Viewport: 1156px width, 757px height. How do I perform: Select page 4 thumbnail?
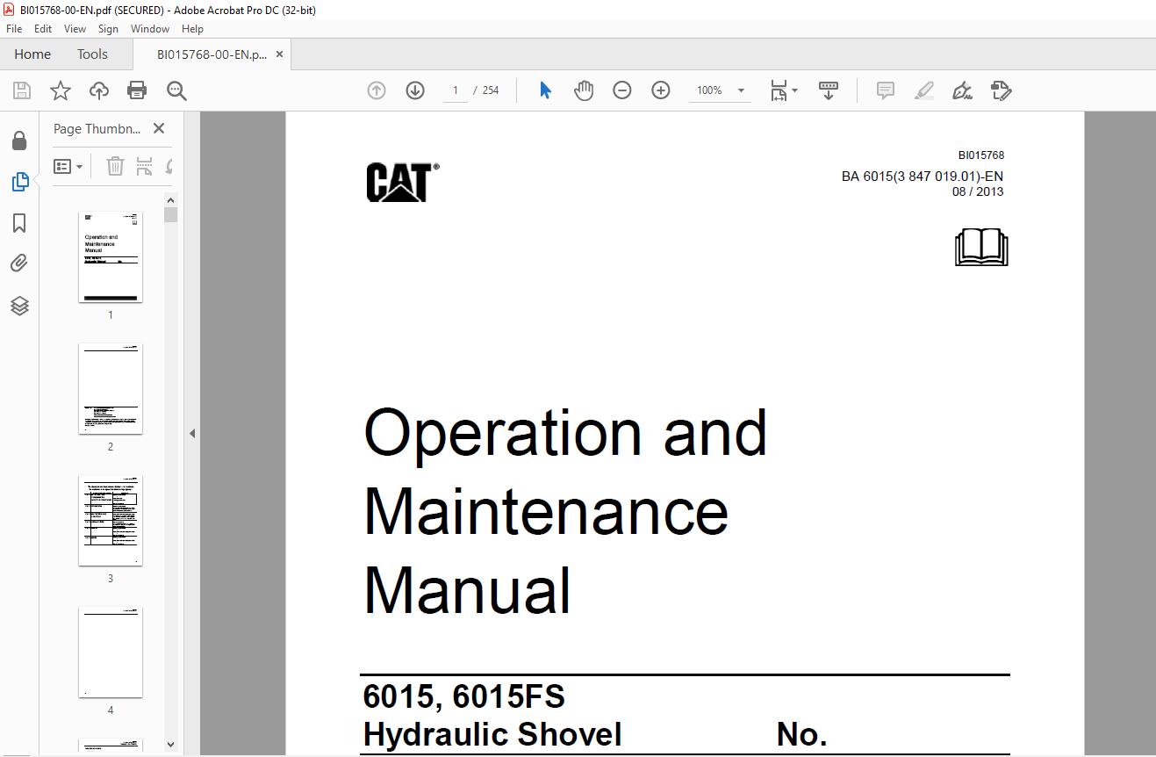point(111,652)
